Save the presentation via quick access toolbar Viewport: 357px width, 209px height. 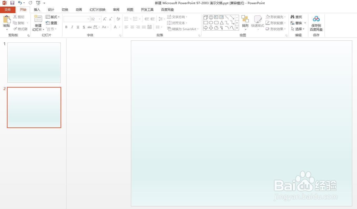click(12, 3)
